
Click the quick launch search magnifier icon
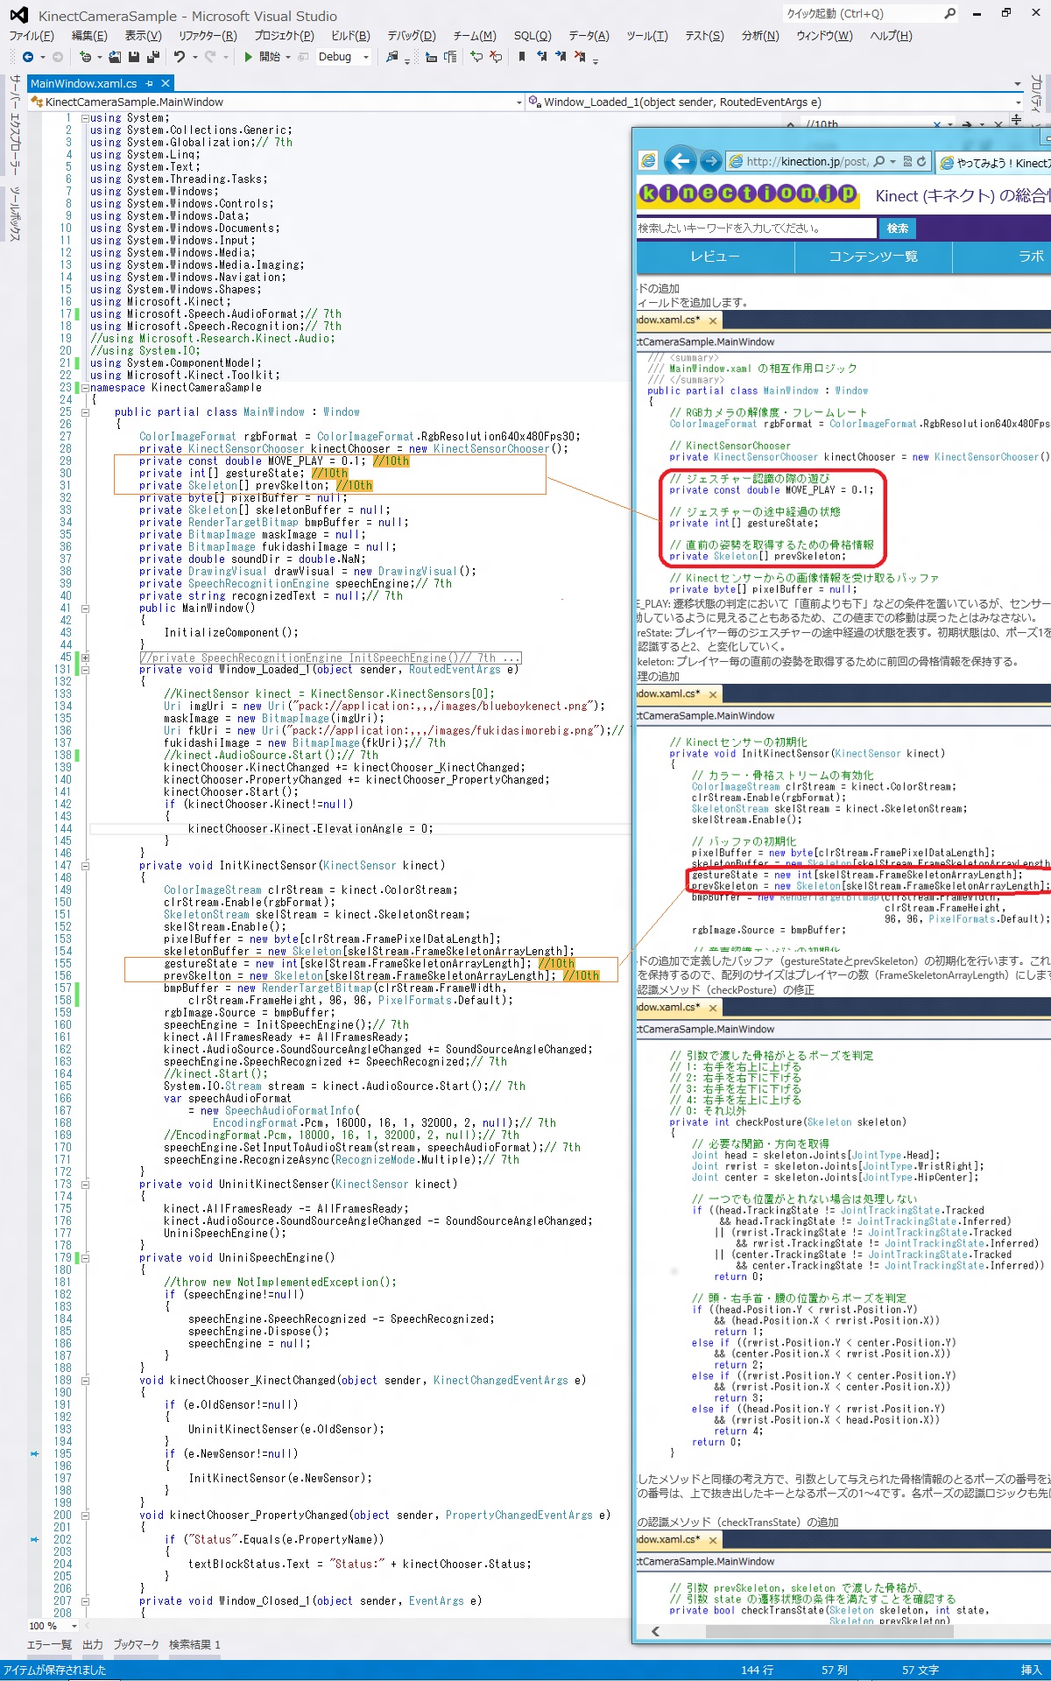[950, 13]
